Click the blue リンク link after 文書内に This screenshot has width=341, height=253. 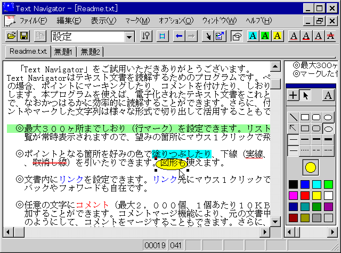coord(71,180)
